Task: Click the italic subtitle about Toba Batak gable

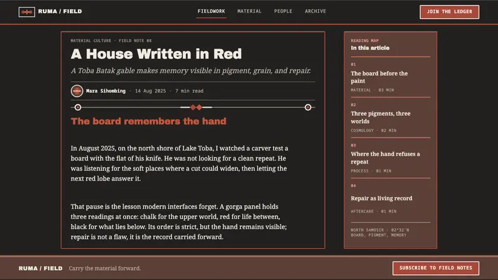Action: tap(191, 70)
